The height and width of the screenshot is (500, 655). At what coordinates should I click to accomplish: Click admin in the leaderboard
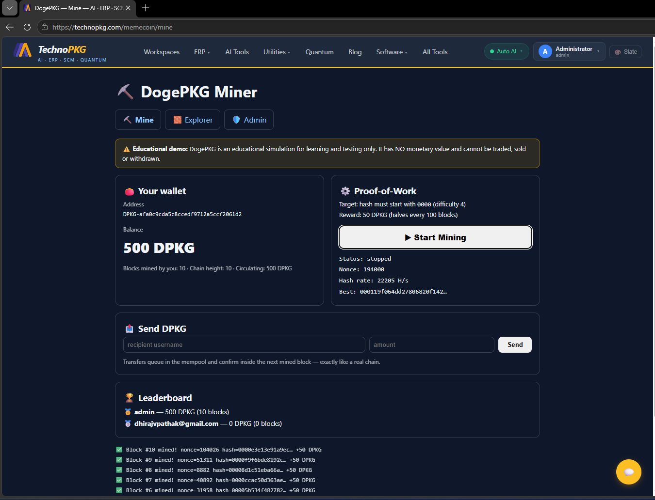coord(144,412)
